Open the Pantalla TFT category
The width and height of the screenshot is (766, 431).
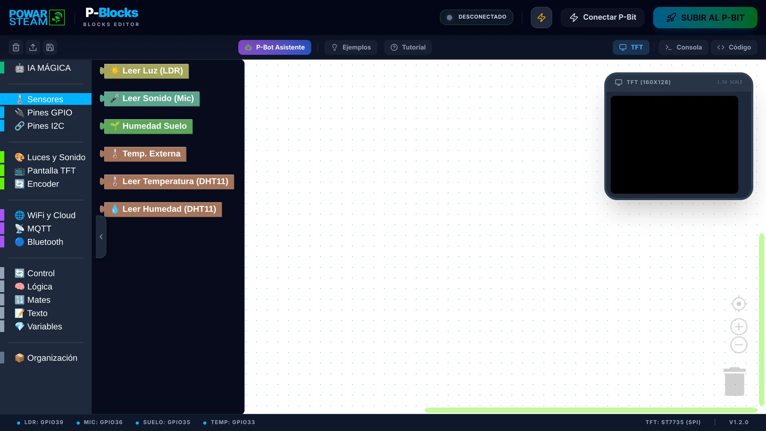46,171
